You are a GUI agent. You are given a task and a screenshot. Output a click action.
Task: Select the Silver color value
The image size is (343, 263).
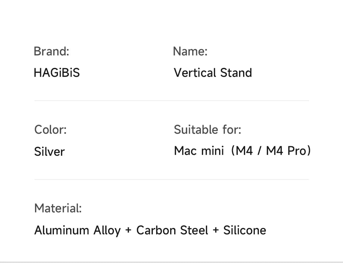[49, 152]
